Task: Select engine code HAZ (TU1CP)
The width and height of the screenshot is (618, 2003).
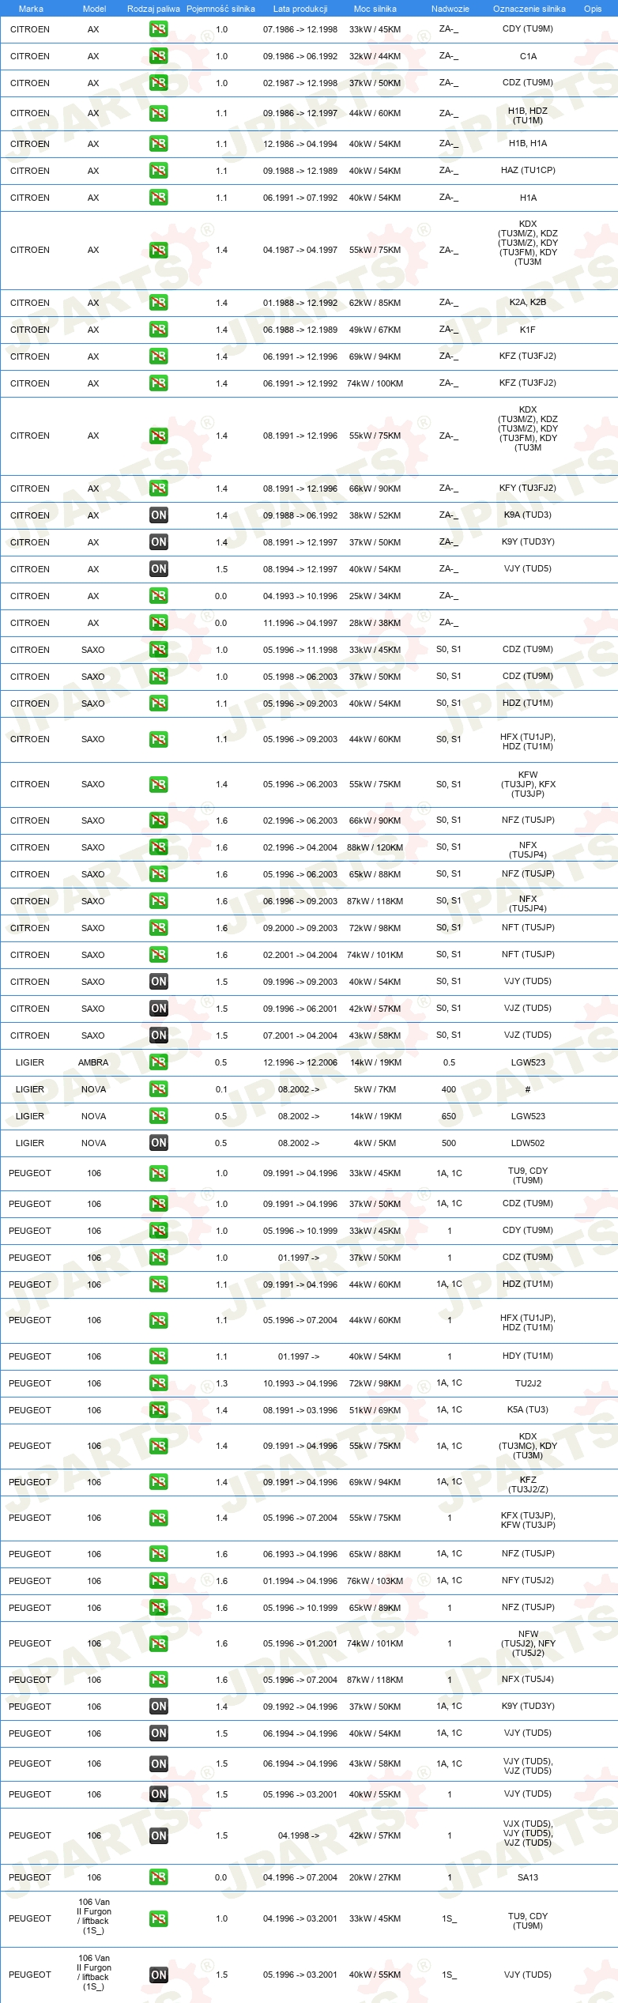Action: point(528,170)
